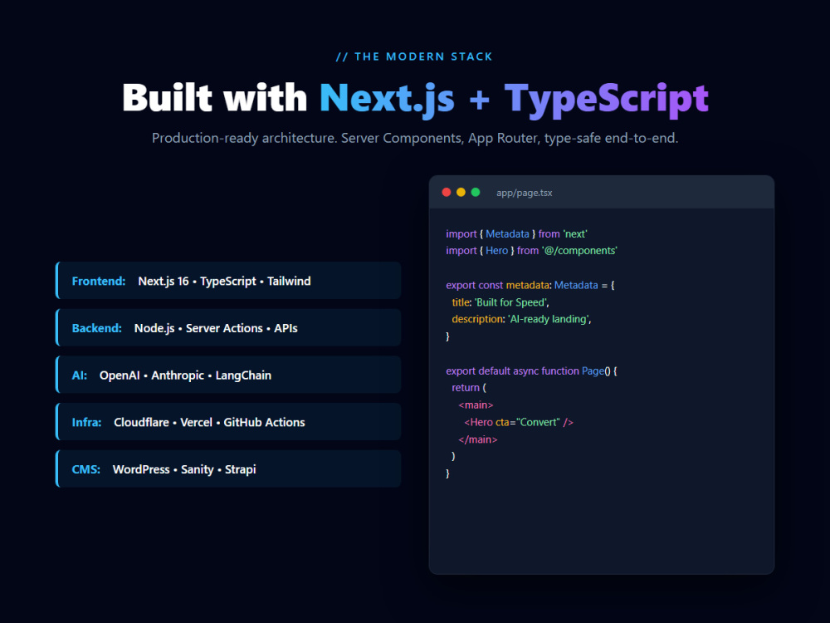The height and width of the screenshot is (623, 830).
Task: Click the yellow minimize dot in code window
Action: pos(461,193)
